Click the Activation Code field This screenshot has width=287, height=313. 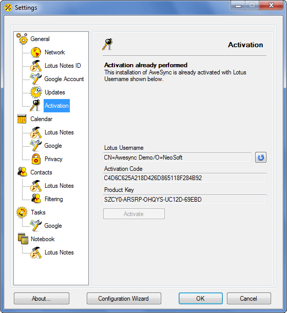185,178
